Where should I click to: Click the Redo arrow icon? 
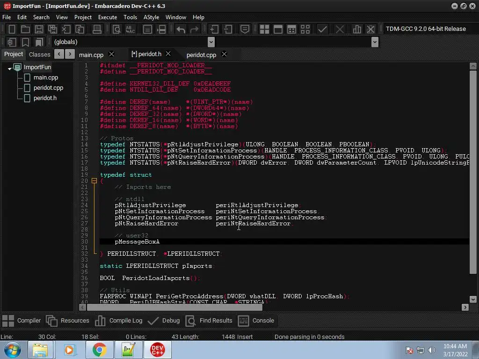coord(194,29)
